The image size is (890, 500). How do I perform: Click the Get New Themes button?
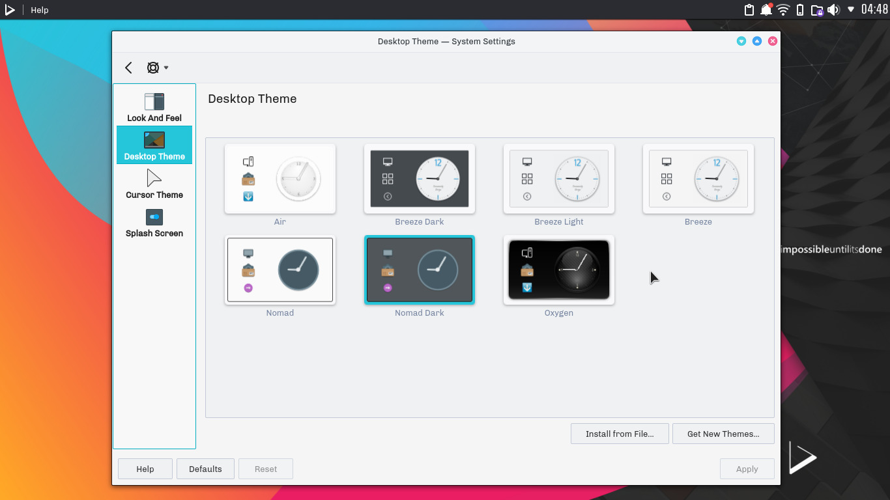coord(723,433)
